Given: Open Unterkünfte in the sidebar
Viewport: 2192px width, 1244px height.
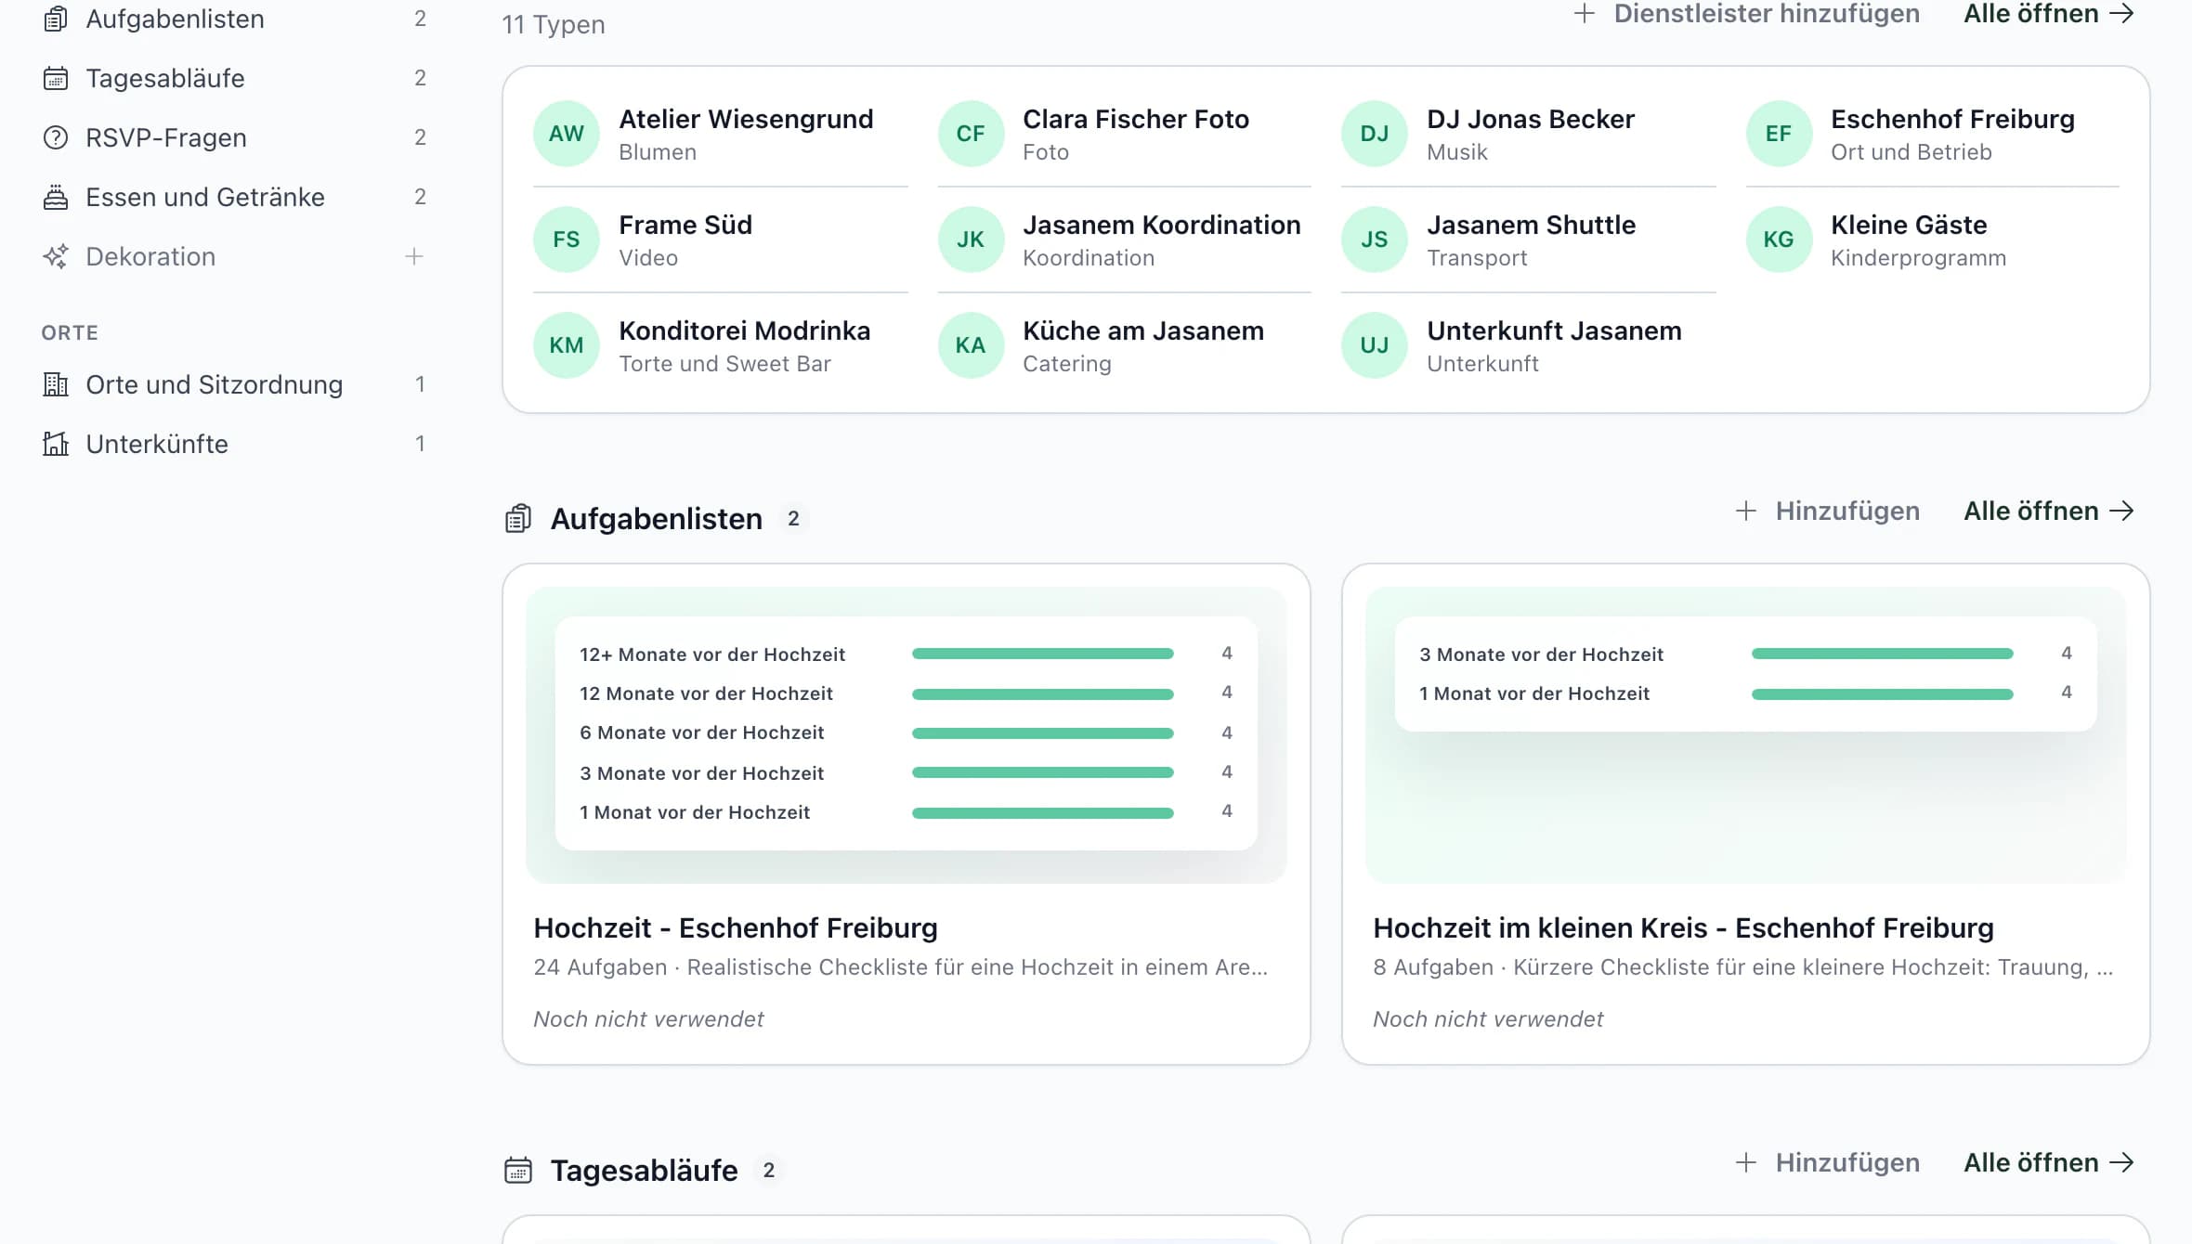Looking at the screenshot, I should (233, 444).
